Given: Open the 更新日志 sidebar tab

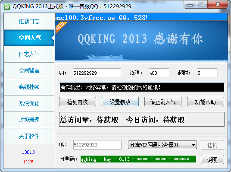Looking at the screenshot, I should tap(29, 21).
